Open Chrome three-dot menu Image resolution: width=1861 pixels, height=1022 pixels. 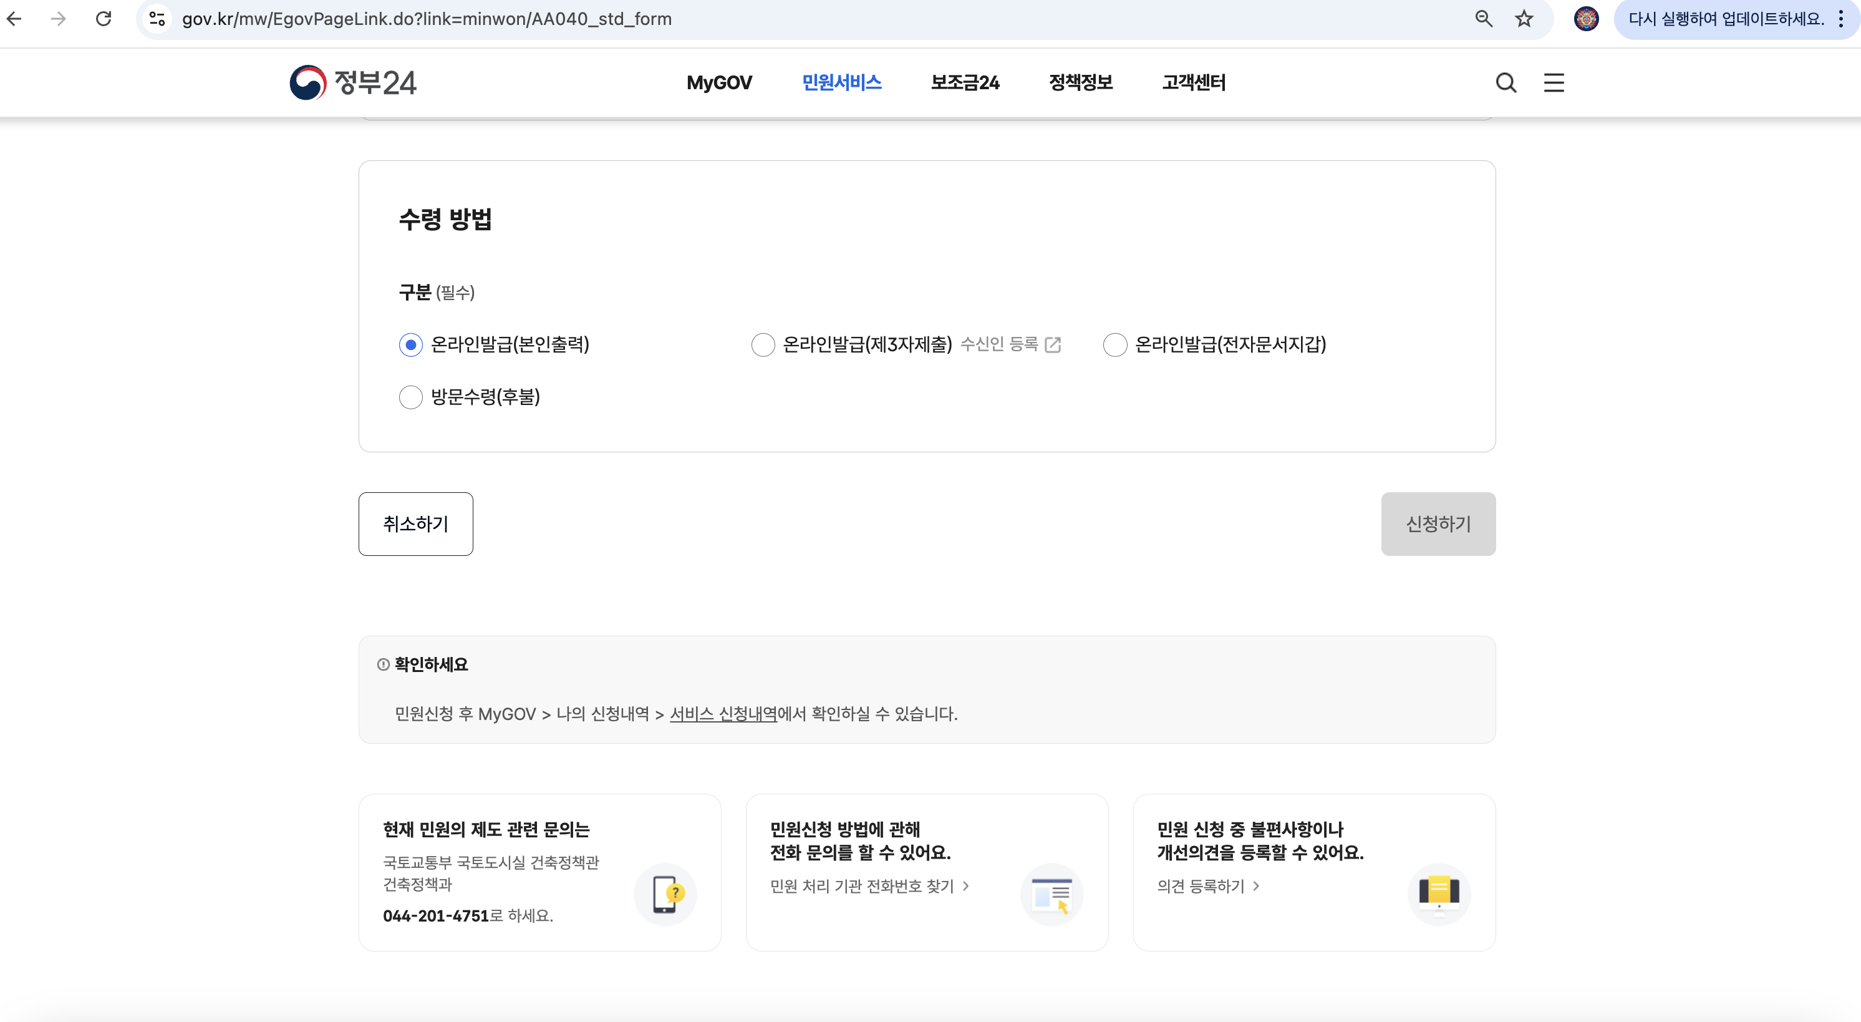coord(1841,19)
